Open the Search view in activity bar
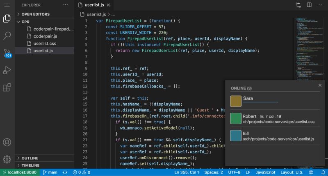The height and width of the screenshot is (176, 328). click(x=7, y=36)
